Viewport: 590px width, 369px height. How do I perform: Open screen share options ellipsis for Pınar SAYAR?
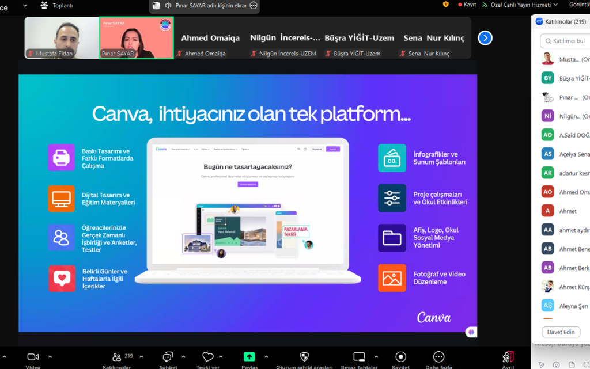[x=254, y=5]
